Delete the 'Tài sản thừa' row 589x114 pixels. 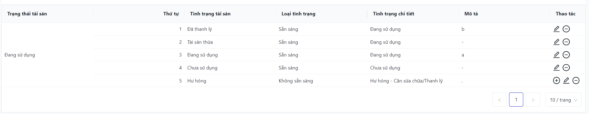(x=566, y=42)
